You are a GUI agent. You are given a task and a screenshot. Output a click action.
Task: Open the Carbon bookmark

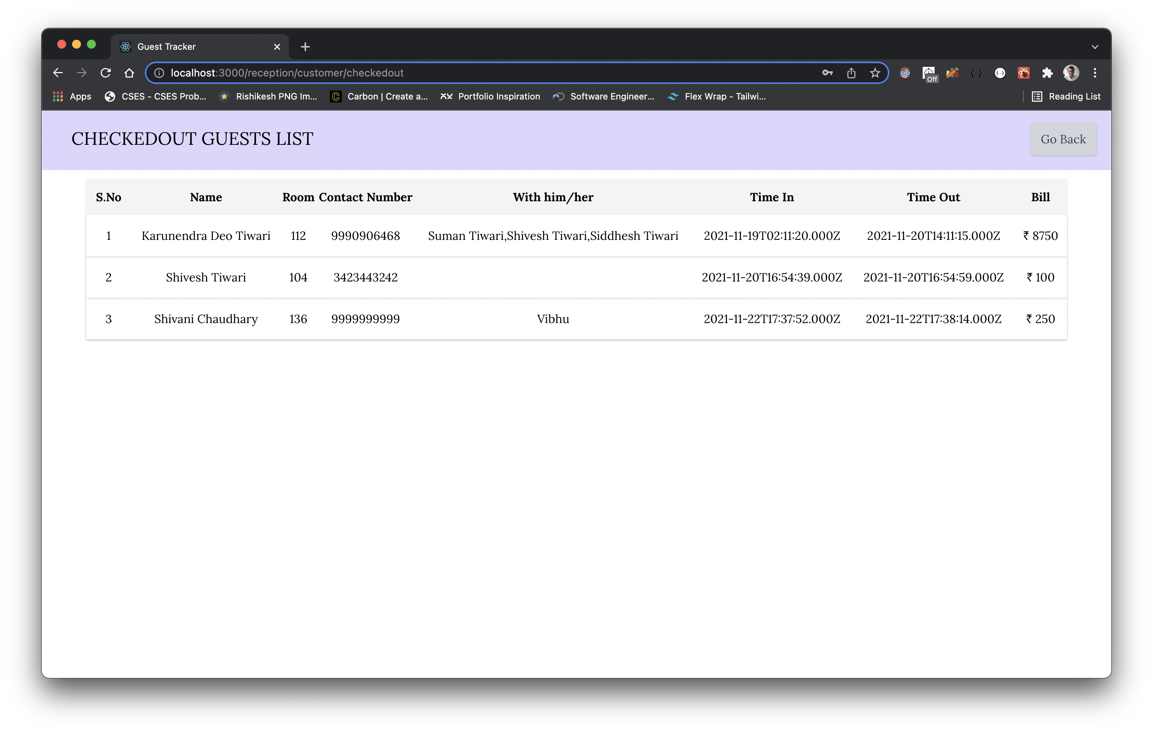379,96
